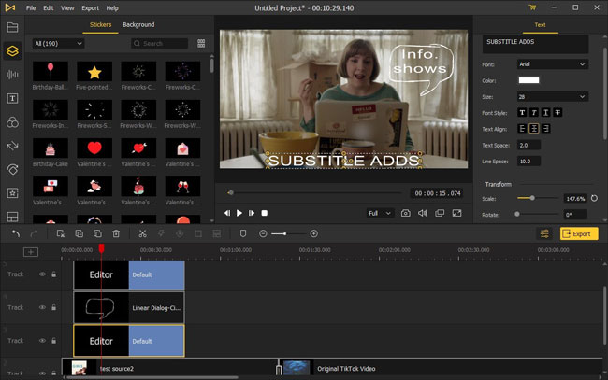This screenshot has height=380, width=608.
Task: Hide the top Editor text track
Action: click(42, 274)
